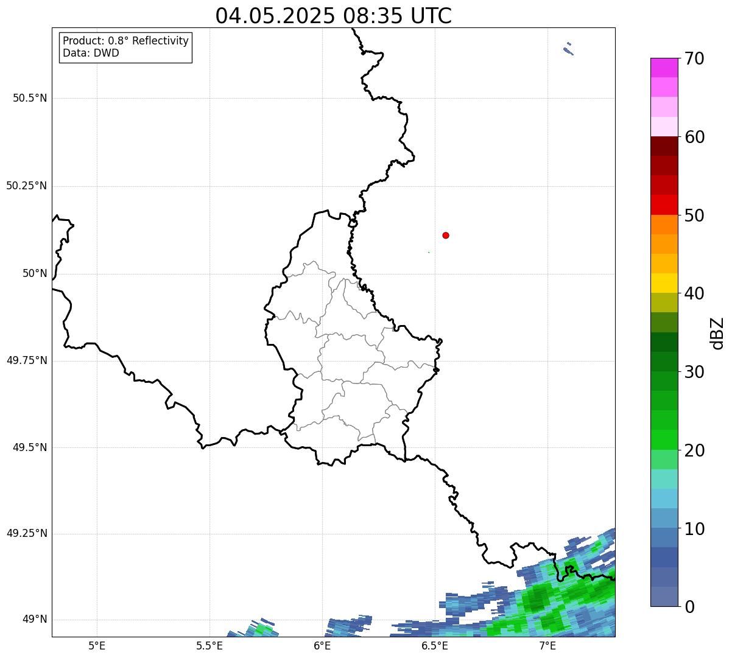732x658 pixels.
Task: Click the 49.75°N latitude label
Action: [27, 360]
